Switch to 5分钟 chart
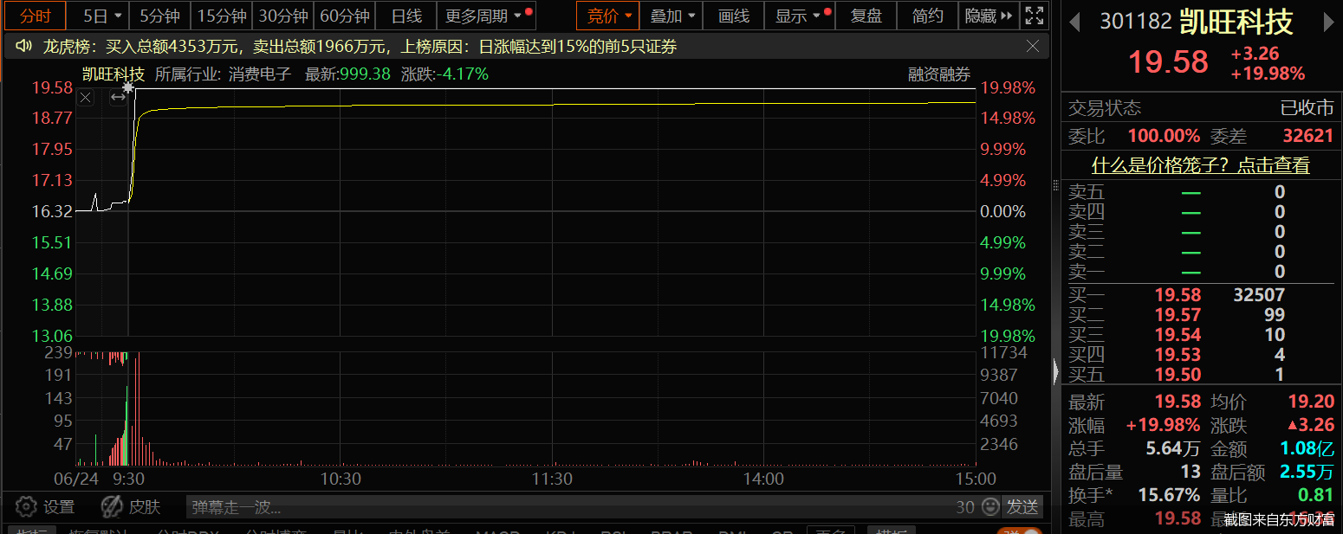 pyautogui.click(x=160, y=16)
